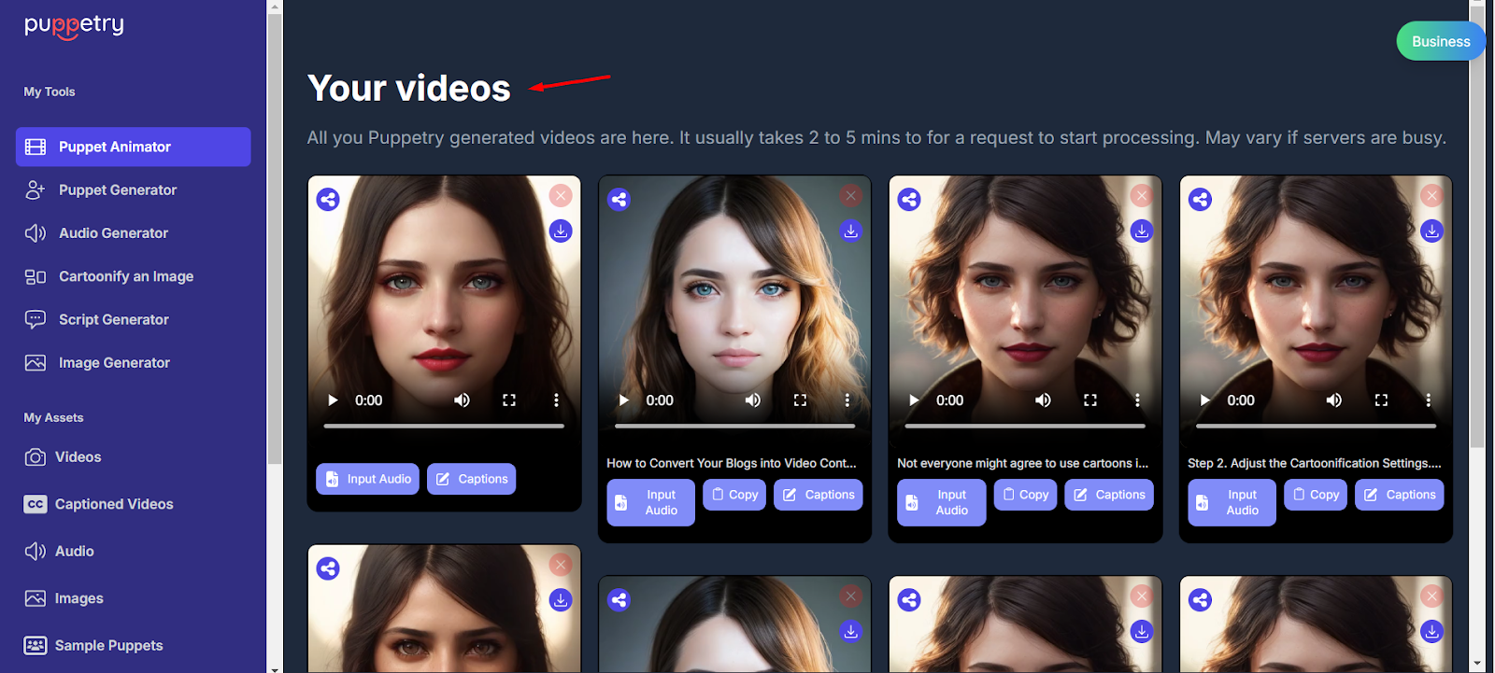Open more options on 'Step 2. Adjust' video player
Viewport: 1495px width, 673px height.
1428,400
